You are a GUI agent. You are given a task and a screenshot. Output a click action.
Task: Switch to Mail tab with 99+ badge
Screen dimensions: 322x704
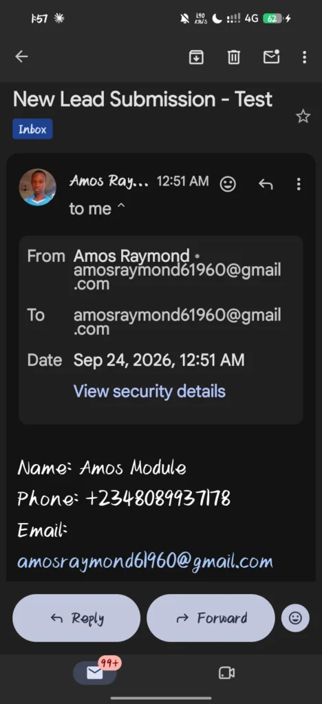pyautogui.click(x=95, y=672)
